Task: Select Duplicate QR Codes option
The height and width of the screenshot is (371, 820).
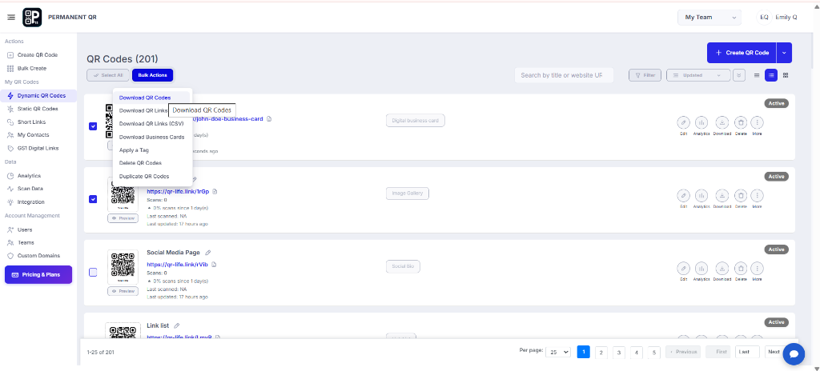Action: coord(144,176)
